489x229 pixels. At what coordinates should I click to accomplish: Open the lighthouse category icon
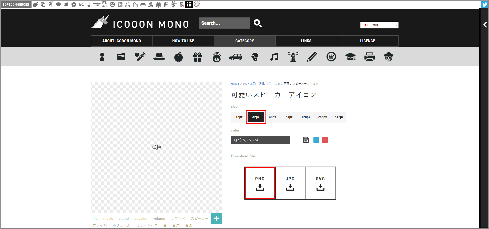[293, 57]
